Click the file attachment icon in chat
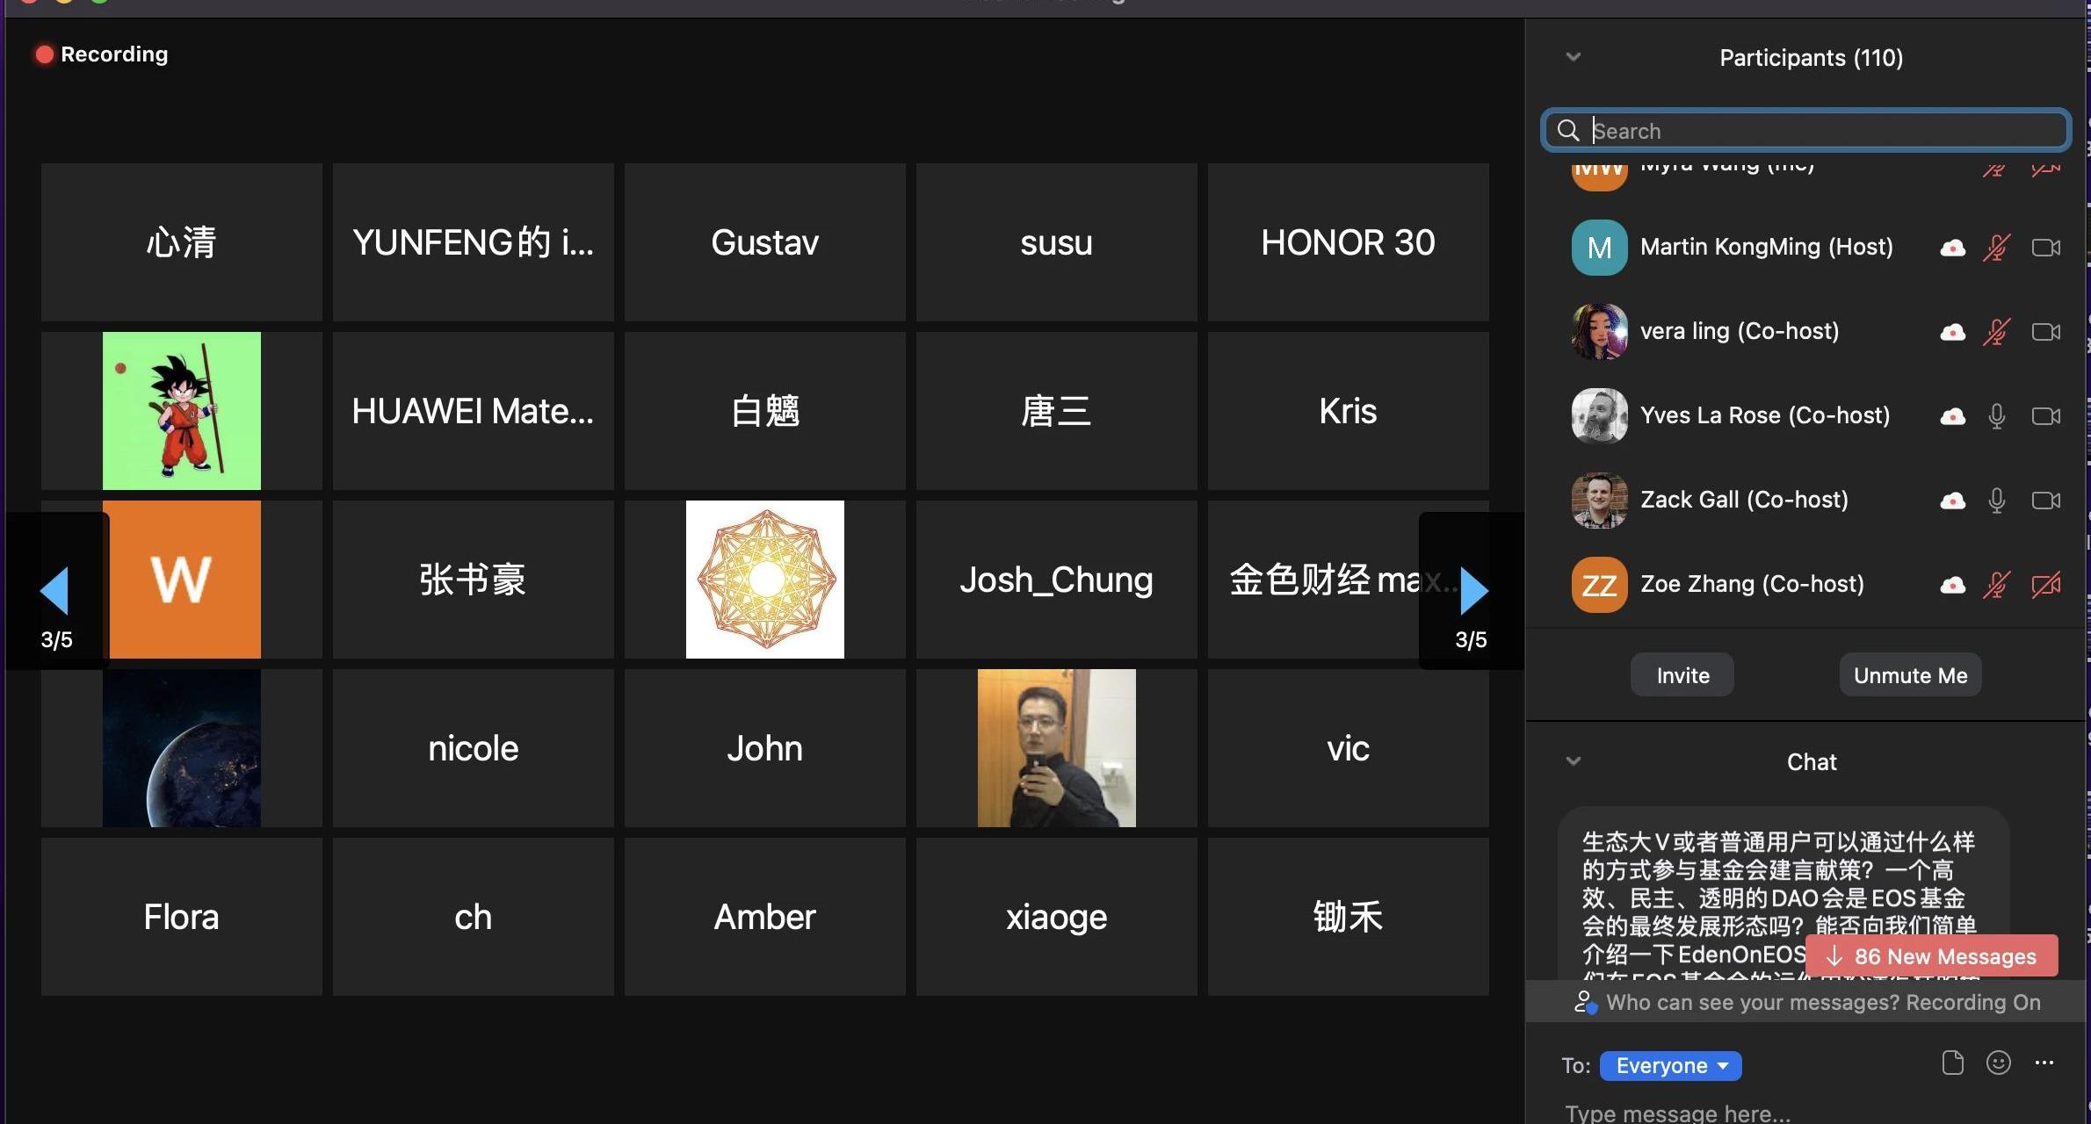The height and width of the screenshot is (1124, 2091). point(1952,1063)
